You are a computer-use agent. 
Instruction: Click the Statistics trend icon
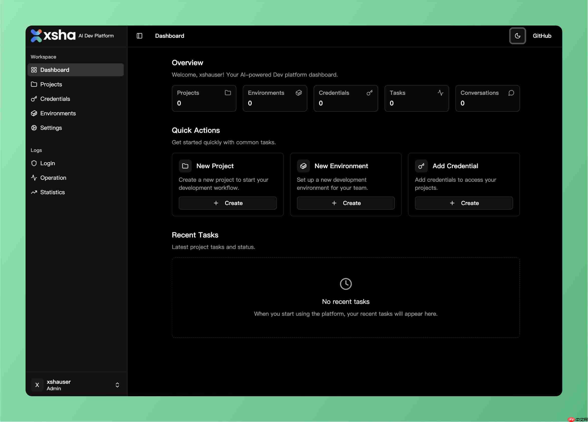(x=34, y=192)
